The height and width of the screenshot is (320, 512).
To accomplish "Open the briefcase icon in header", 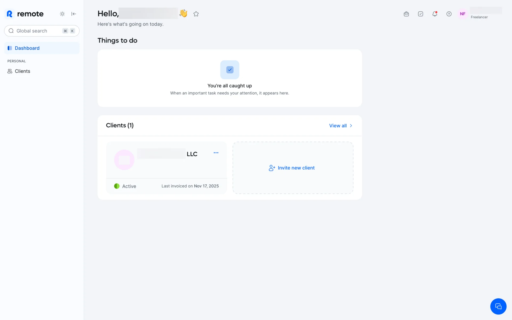I will point(406,14).
